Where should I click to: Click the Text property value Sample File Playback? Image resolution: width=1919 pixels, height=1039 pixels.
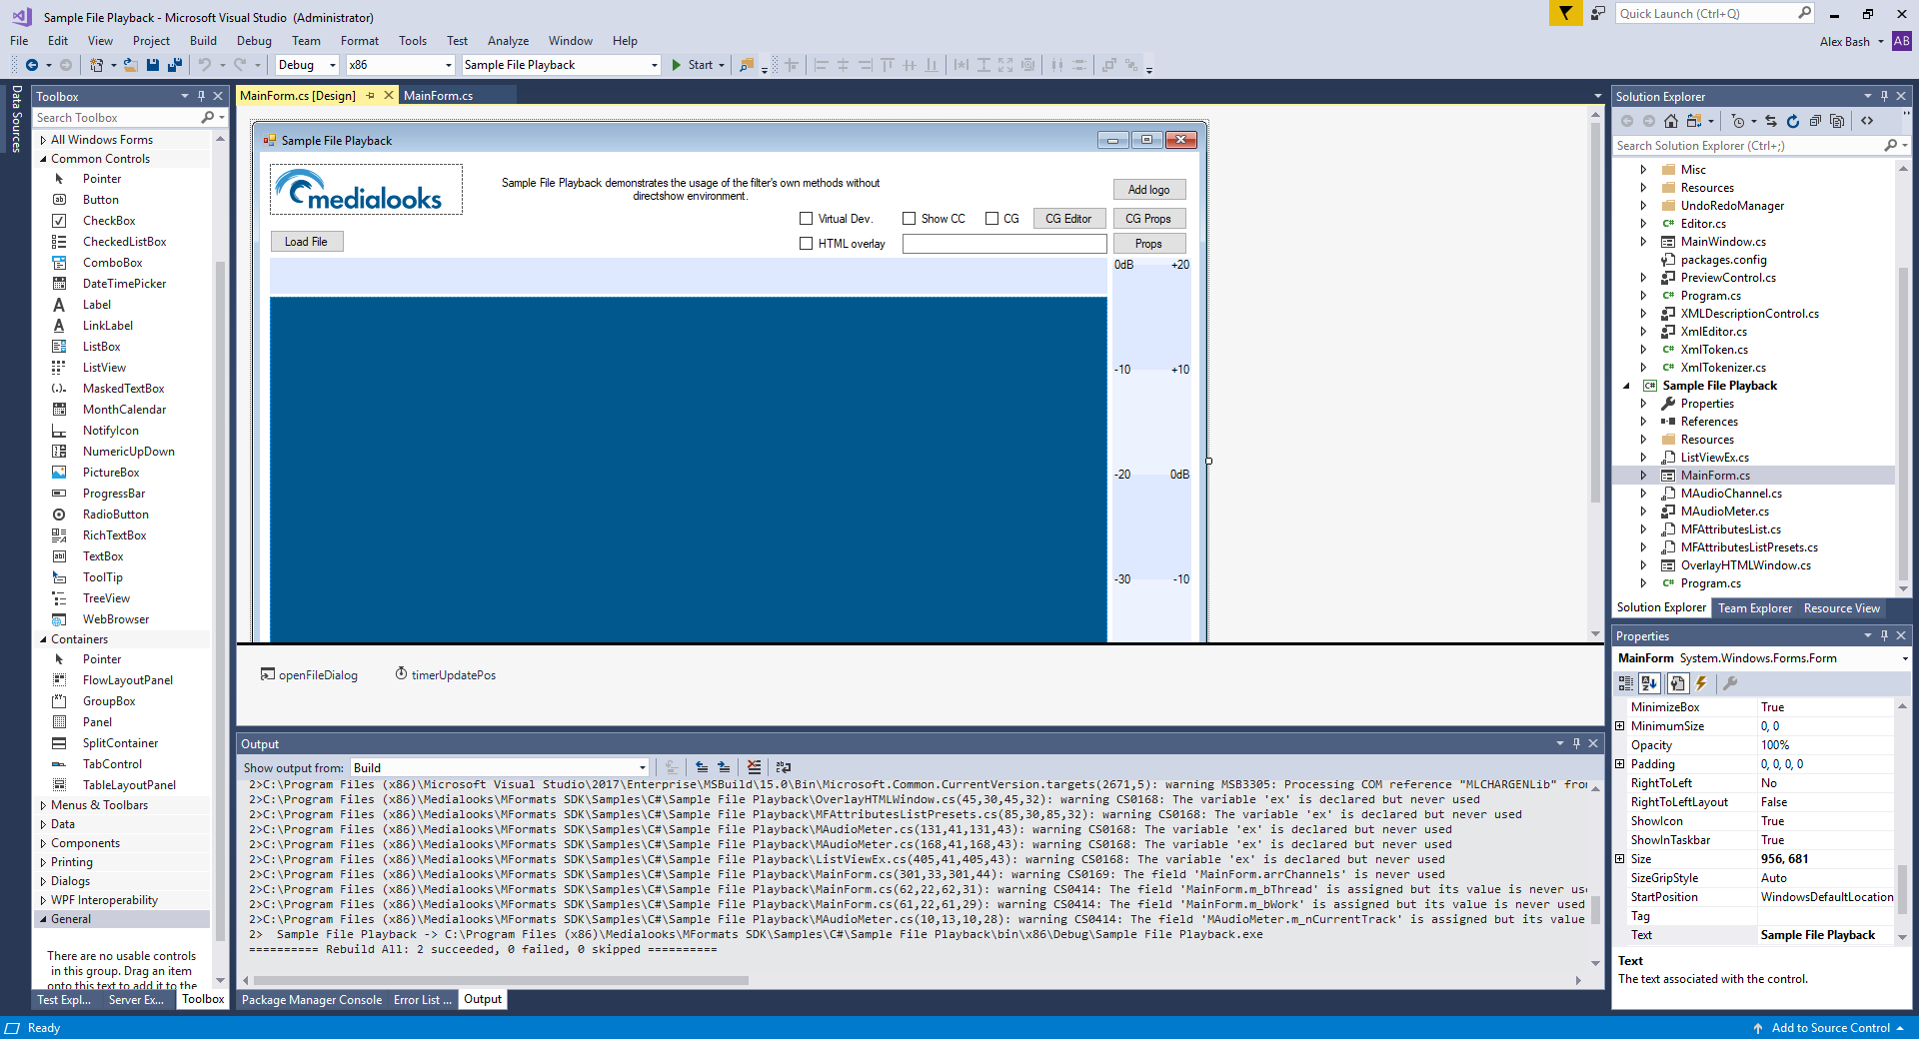[x=1825, y=935]
